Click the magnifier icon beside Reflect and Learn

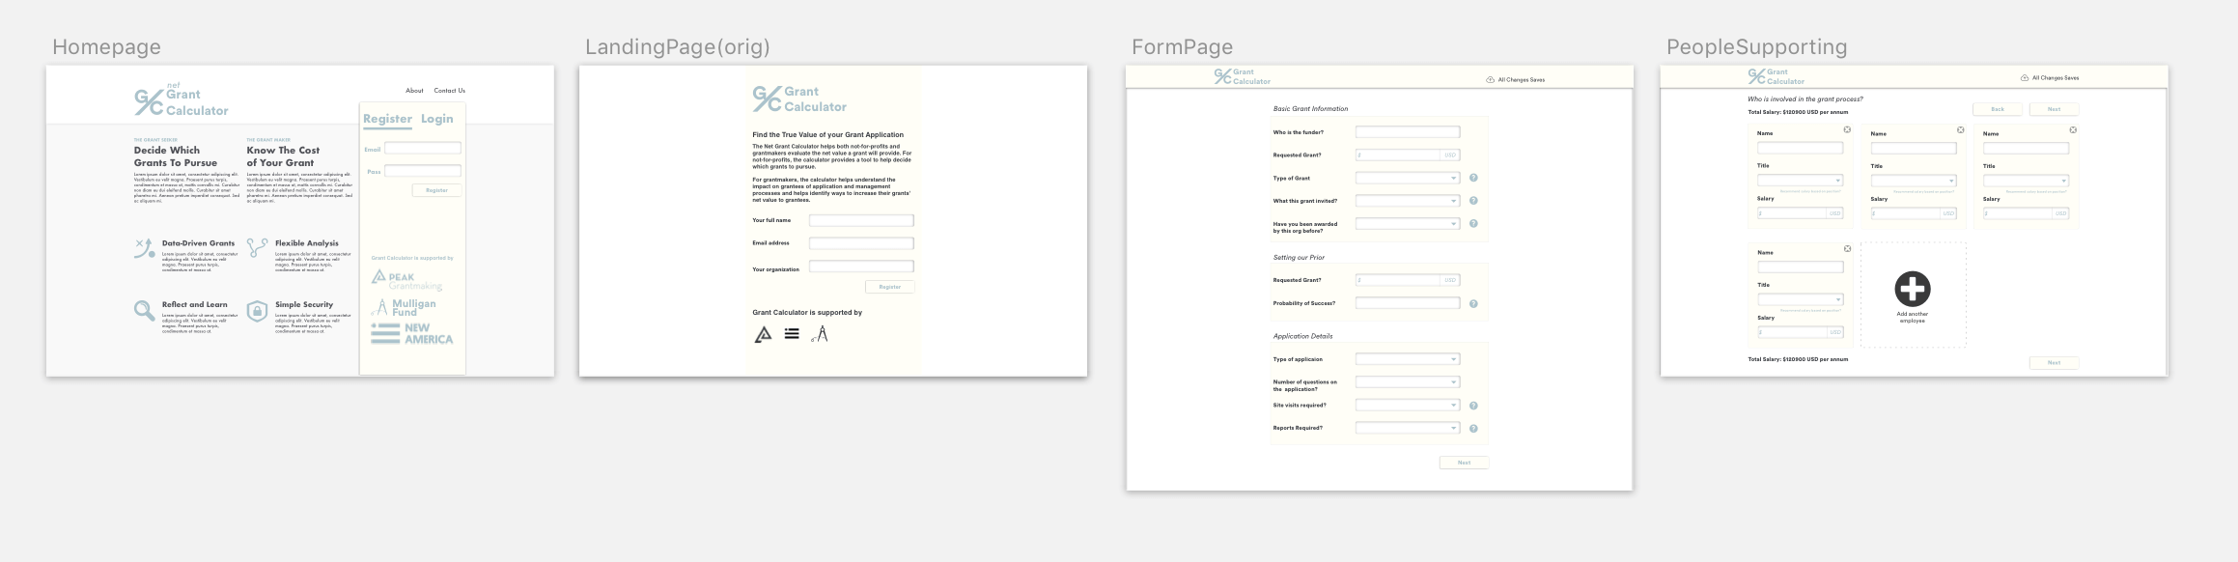point(144,310)
